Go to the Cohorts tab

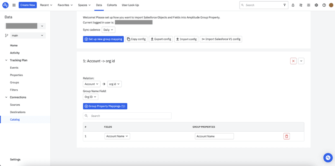[x=112, y=5]
